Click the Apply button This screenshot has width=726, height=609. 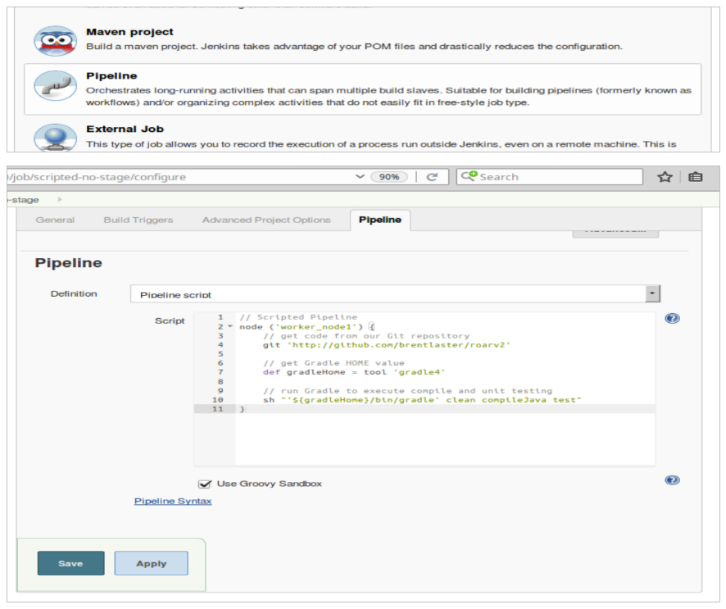(151, 564)
